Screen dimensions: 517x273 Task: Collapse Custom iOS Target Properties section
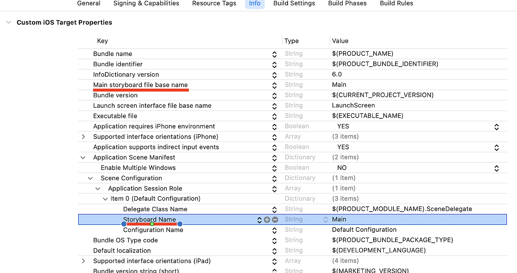pos(8,23)
